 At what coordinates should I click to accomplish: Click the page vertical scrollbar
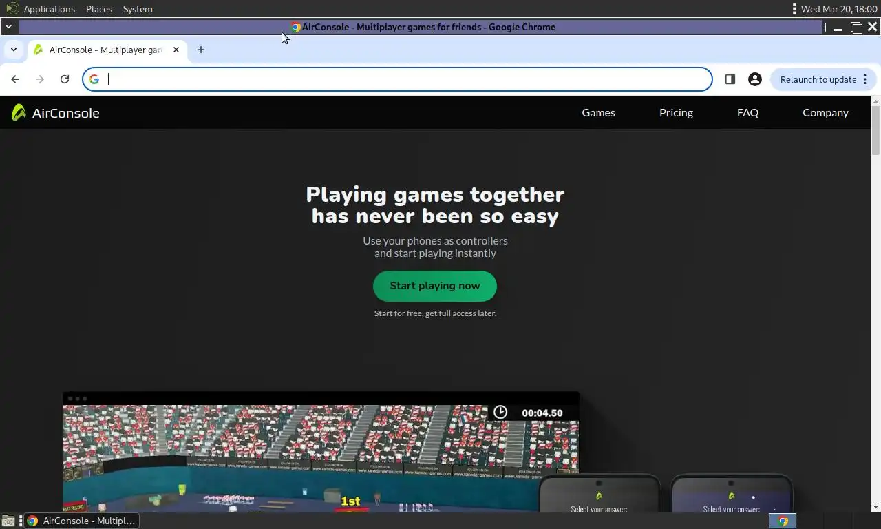click(x=875, y=303)
